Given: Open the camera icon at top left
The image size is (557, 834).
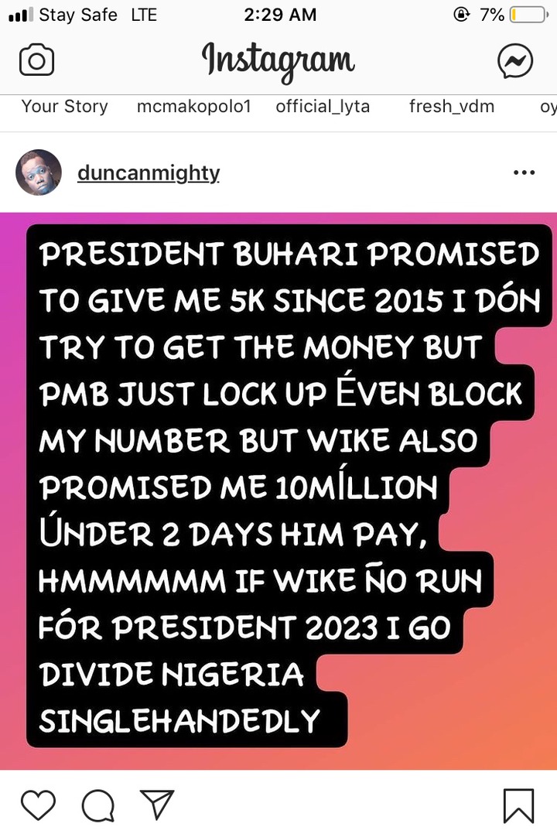Looking at the screenshot, I should click(36, 60).
